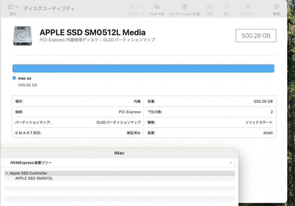295x206 pixels.
Task: Select the 500.28 GB capacity box
Action: tap(256, 36)
